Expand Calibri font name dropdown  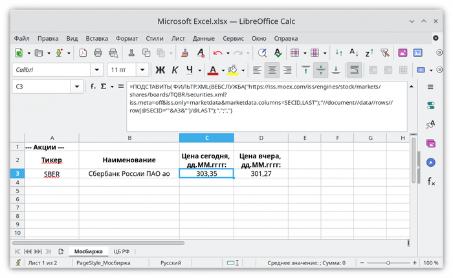point(97,70)
